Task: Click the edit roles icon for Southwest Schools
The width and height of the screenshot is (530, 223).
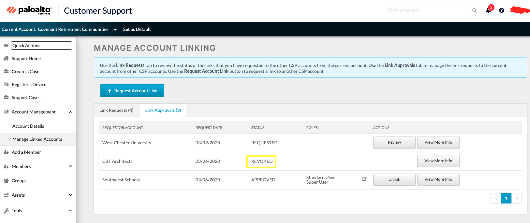Action: coord(364,179)
